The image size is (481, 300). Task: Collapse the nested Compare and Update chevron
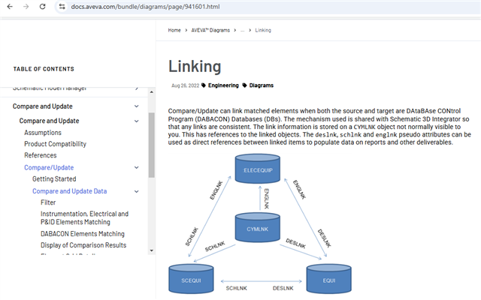click(x=137, y=121)
